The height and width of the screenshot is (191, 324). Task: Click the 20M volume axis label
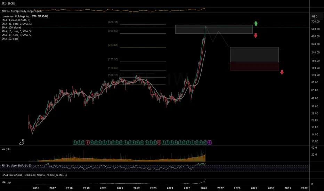click(314, 155)
